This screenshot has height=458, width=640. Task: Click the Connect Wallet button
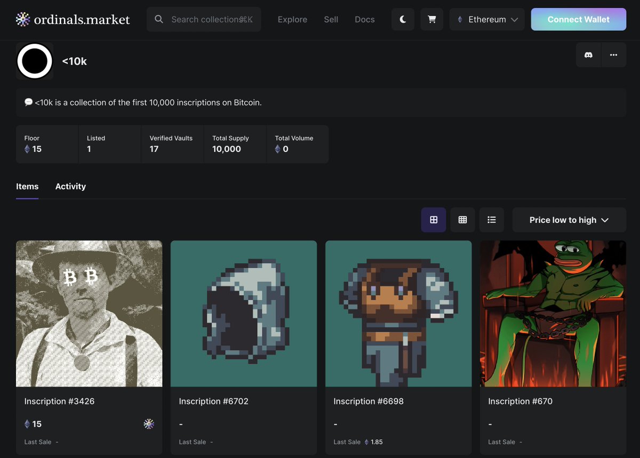coord(579,19)
